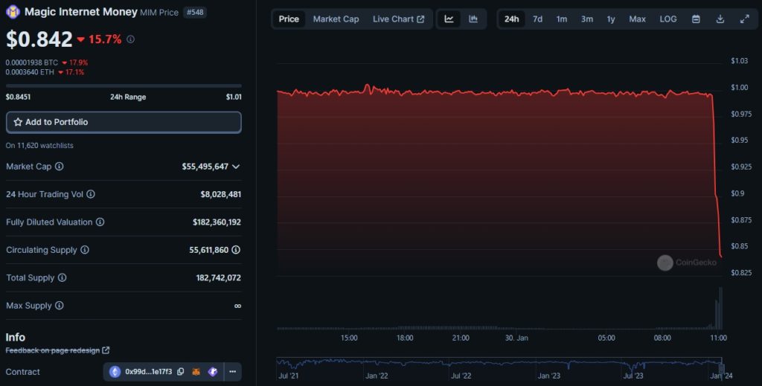
Task: Show Total Supply info icon
Action: [63, 277]
